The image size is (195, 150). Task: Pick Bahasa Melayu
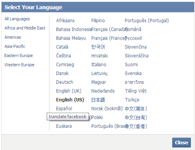(71, 38)
